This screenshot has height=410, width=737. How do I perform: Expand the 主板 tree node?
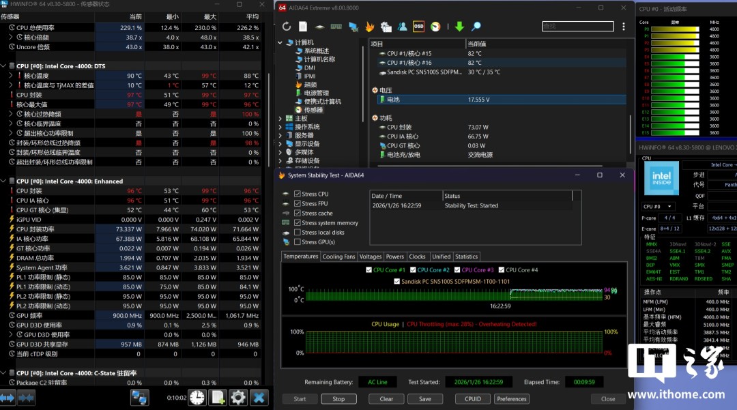(280, 117)
